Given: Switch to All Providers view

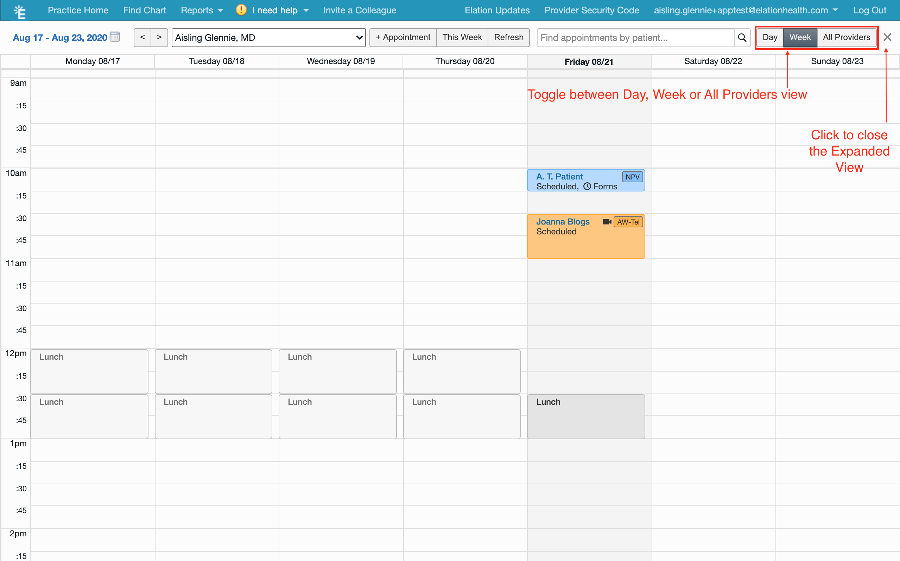Looking at the screenshot, I should [x=847, y=37].
